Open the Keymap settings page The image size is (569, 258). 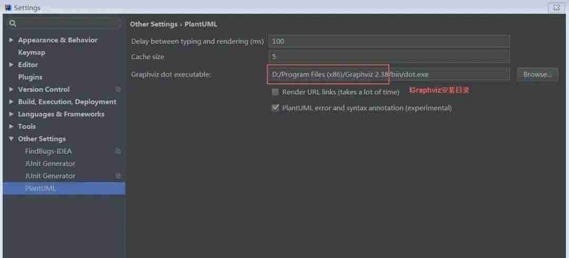(32, 53)
